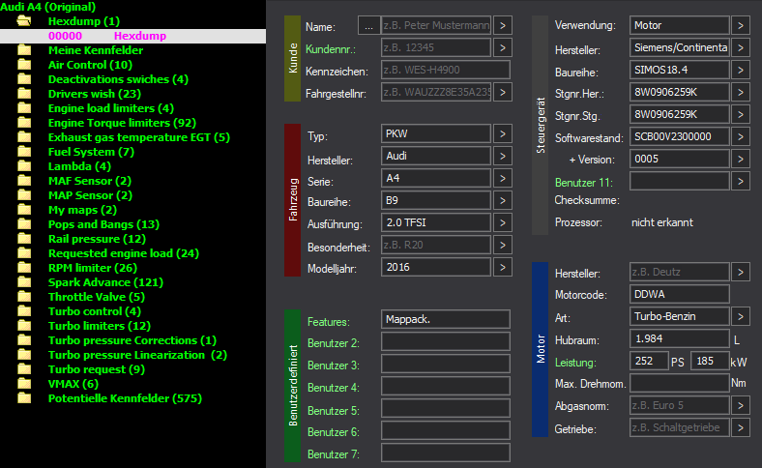Click folder icon beside Drivers wish (23)
This screenshot has height=468, width=762.
(x=24, y=94)
